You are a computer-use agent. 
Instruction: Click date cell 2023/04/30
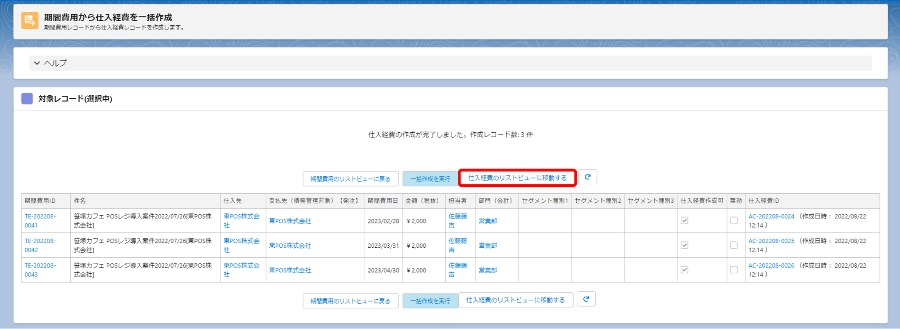(383, 270)
